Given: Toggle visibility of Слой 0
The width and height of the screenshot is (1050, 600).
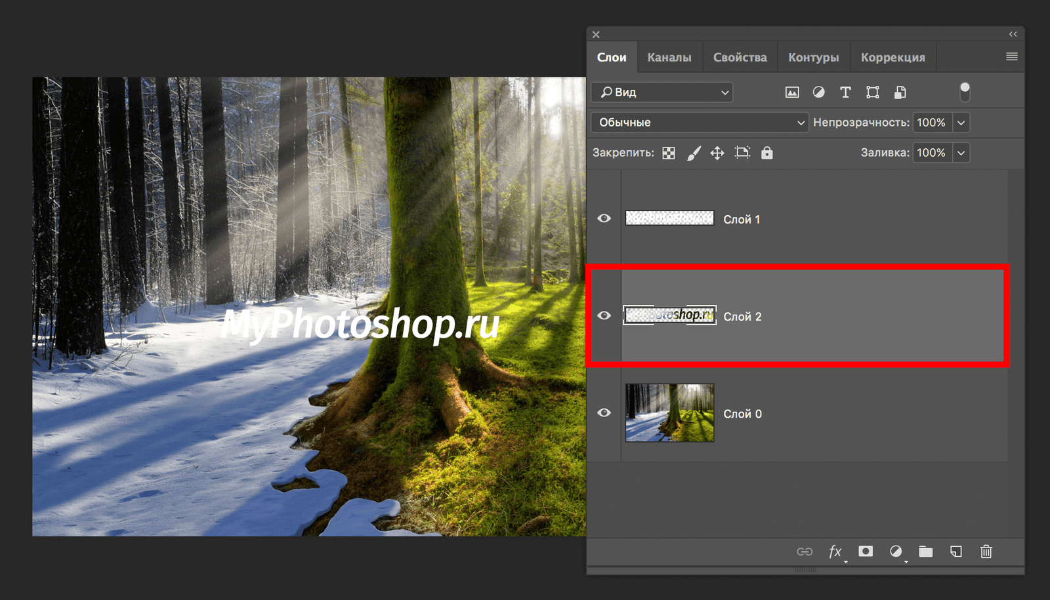Looking at the screenshot, I should [604, 412].
